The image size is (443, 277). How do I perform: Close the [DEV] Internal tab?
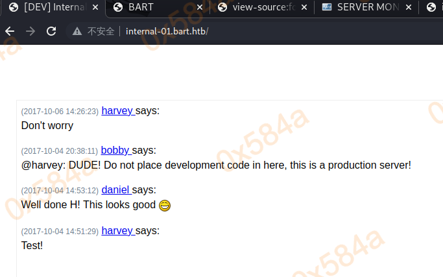pos(95,8)
